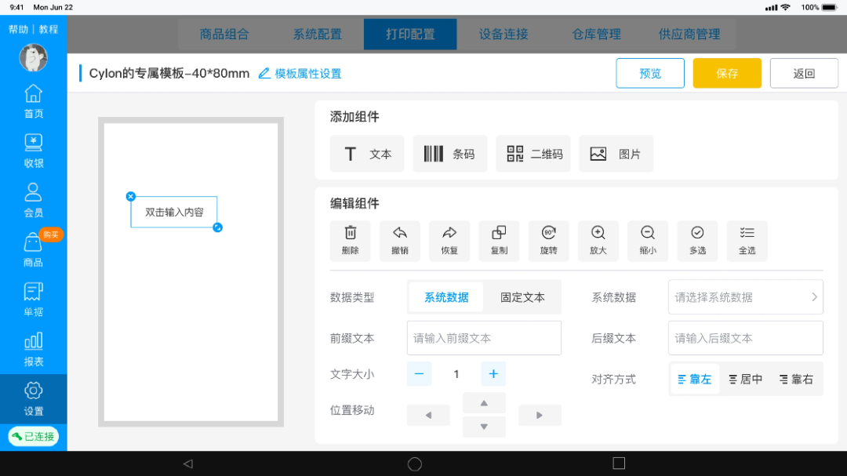Increase font size with plus button
847x476 pixels.
point(493,374)
